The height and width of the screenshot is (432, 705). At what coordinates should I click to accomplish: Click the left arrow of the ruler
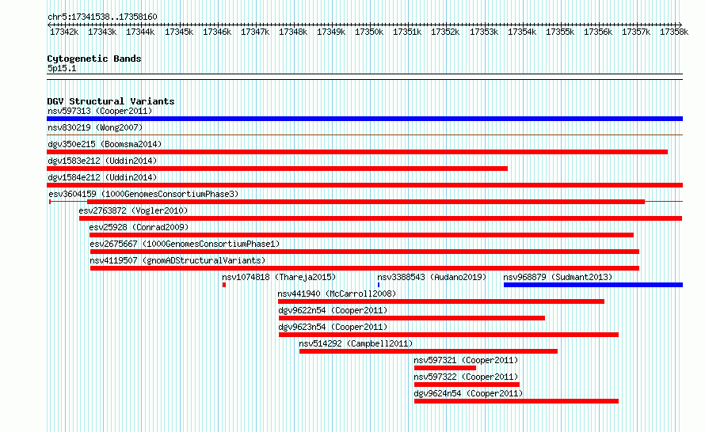(49, 25)
